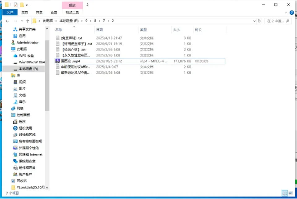The width and height of the screenshot is (297, 199).
Task: Click the 音乐 music note icon
Action: 15,102
